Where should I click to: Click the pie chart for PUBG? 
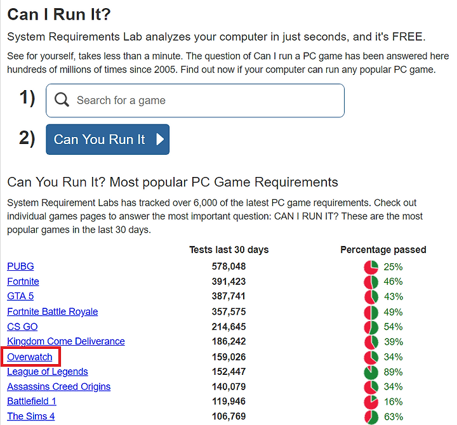tap(371, 267)
